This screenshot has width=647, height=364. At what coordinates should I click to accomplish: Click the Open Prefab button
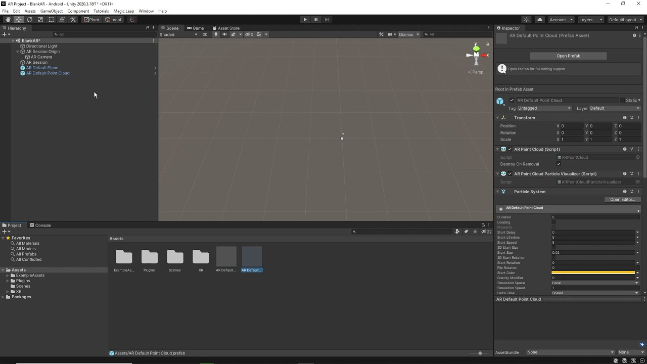point(568,56)
